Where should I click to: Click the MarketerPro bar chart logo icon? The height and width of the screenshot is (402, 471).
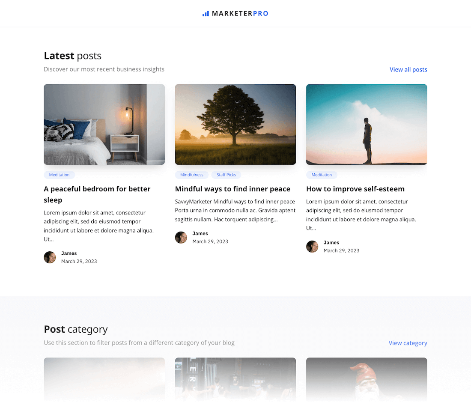click(206, 14)
